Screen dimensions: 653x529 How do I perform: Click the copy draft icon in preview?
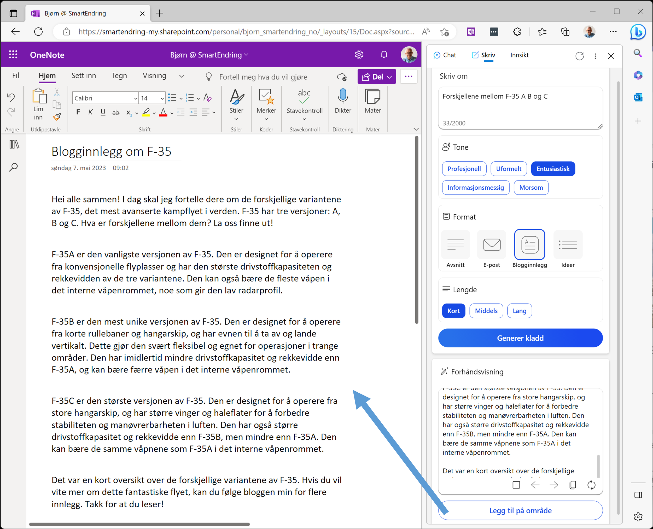click(572, 485)
